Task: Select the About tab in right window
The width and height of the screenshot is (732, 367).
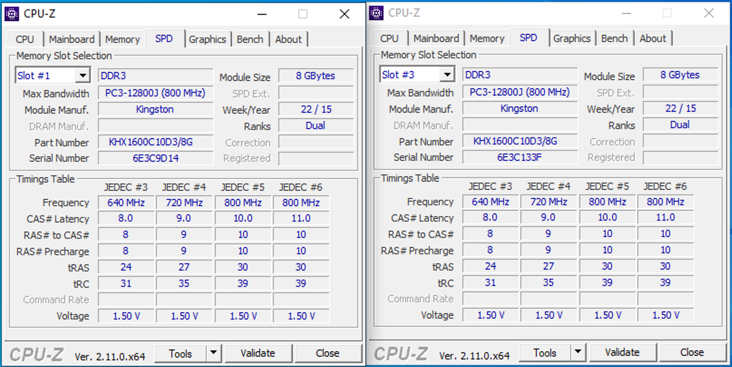Action: (653, 39)
